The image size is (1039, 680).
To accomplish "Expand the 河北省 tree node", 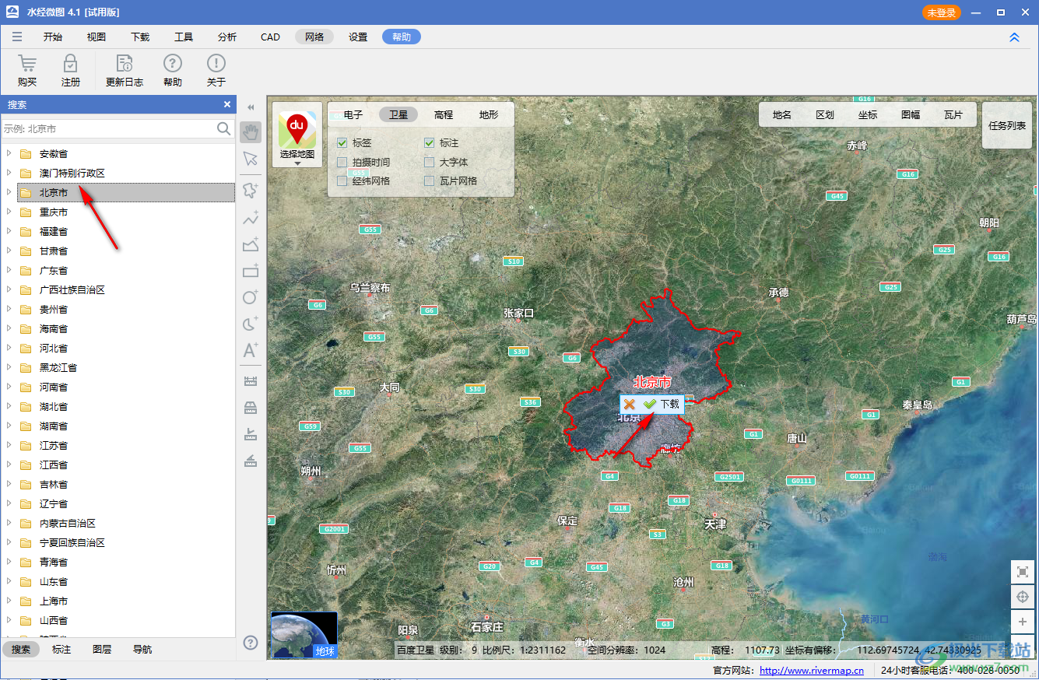I will point(9,348).
